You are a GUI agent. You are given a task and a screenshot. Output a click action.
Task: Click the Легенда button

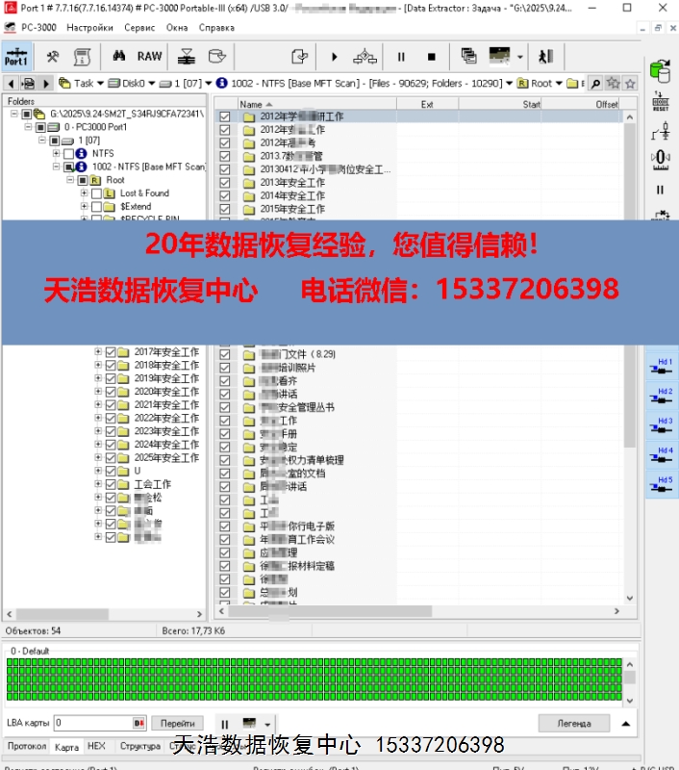pyautogui.click(x=574, y=723)
